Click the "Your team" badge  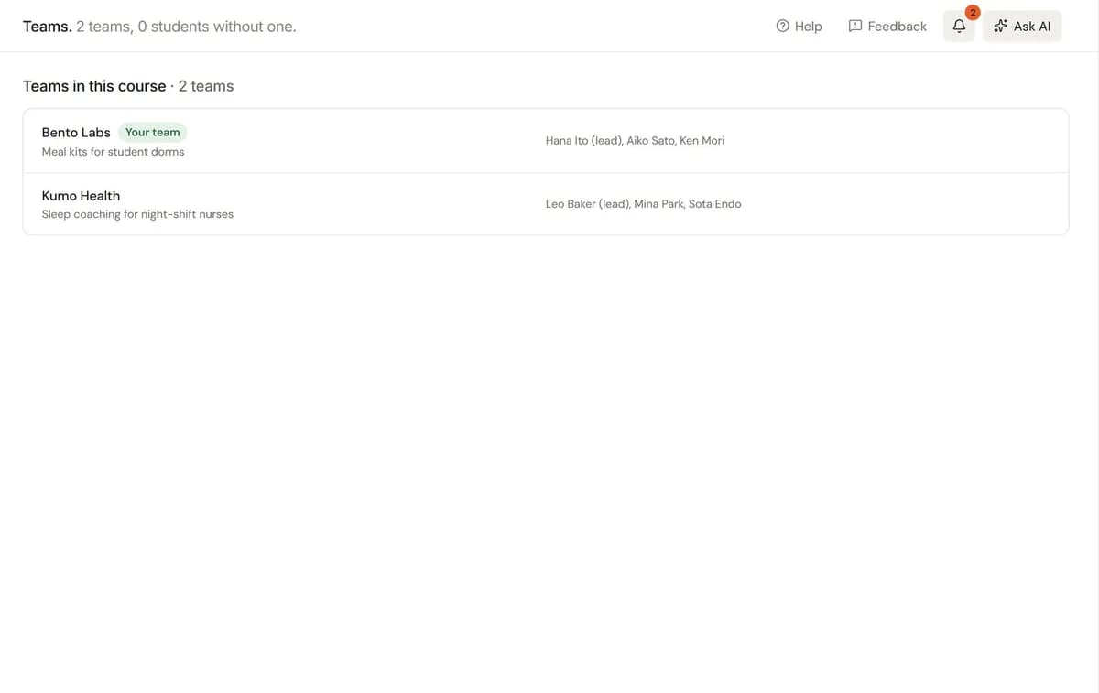click(x=152, y=133)
